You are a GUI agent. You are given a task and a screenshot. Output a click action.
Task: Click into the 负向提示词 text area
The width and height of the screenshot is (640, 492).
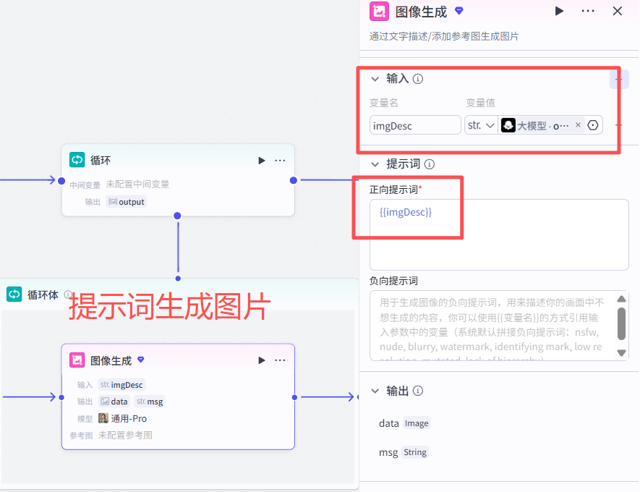coord(492,325)
